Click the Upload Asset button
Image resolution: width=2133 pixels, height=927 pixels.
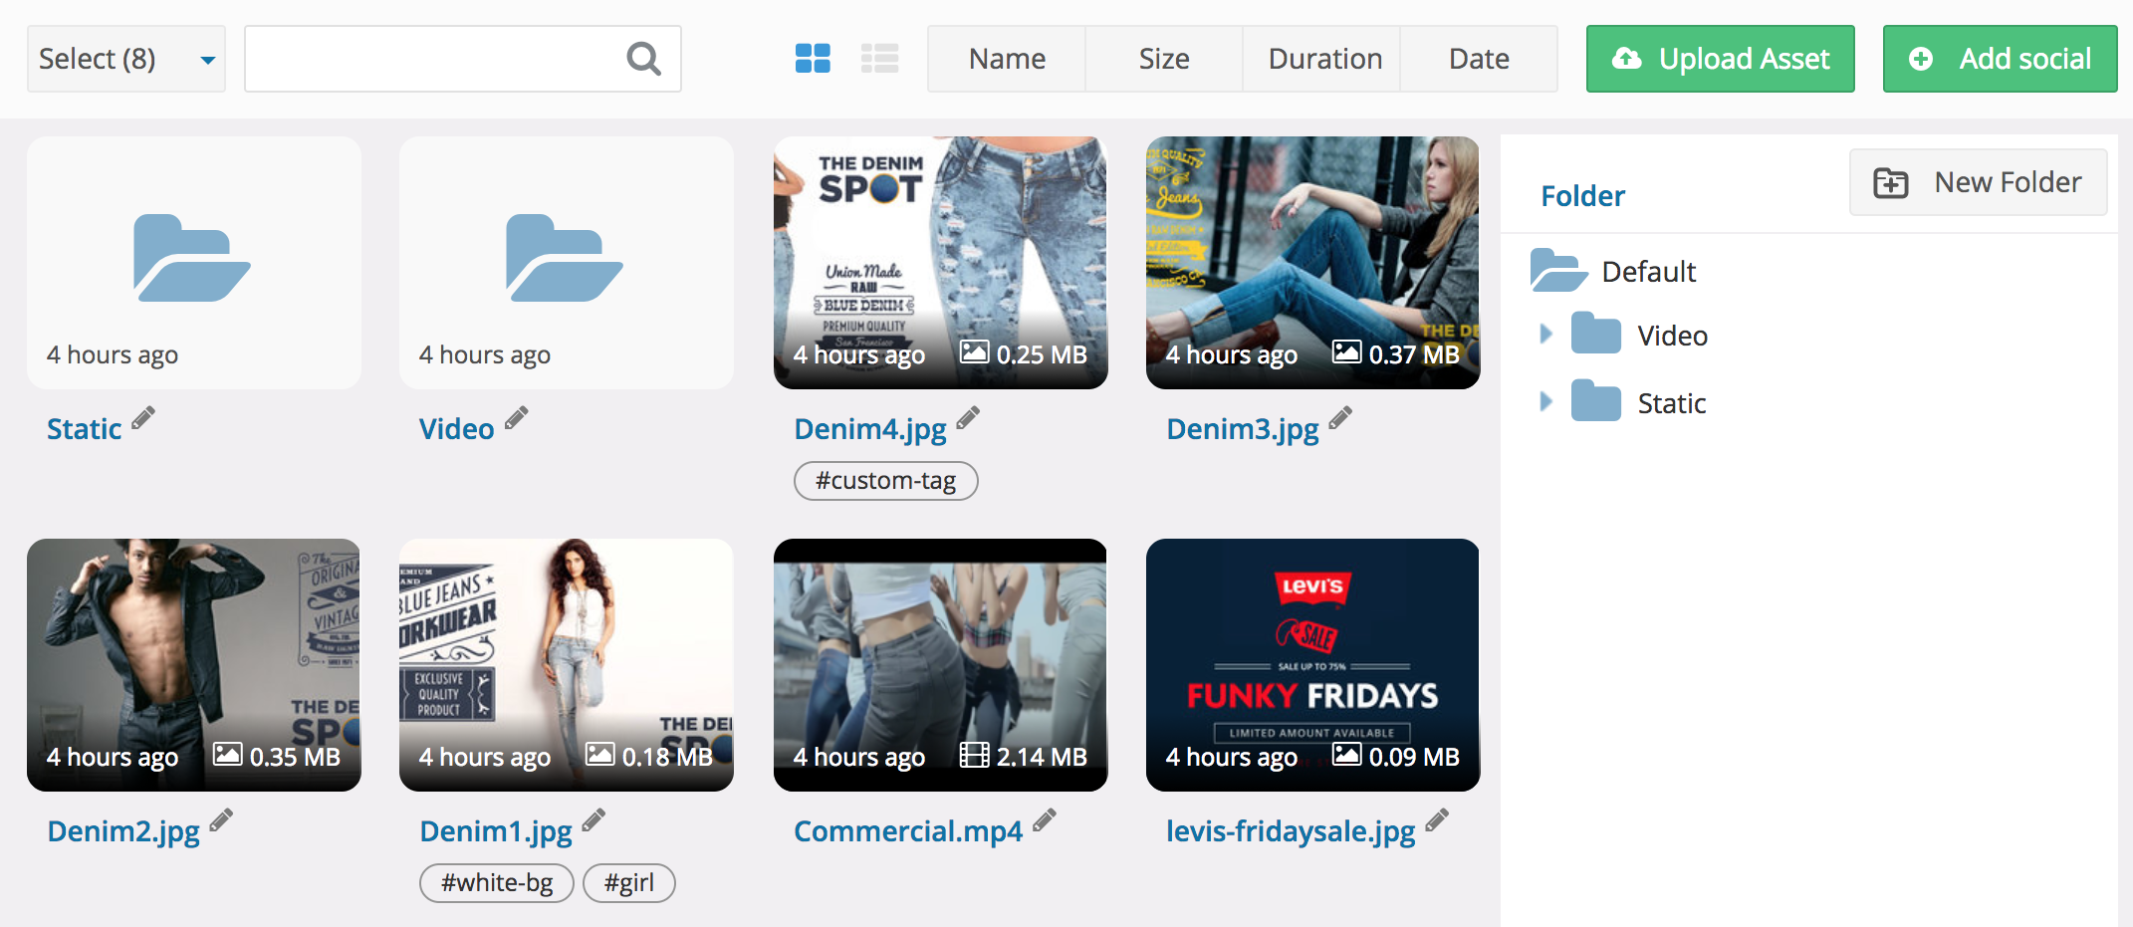point(1721,59)
